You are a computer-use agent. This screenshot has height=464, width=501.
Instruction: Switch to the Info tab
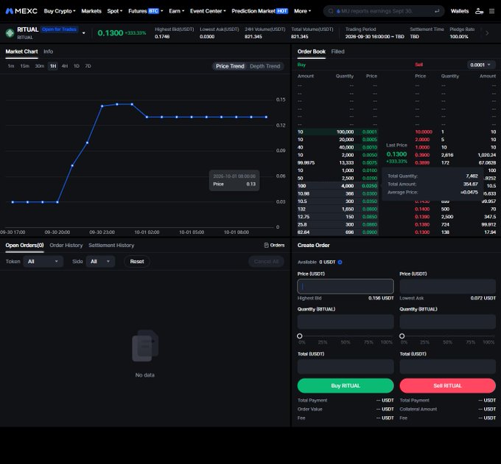(x=48, y=52)
